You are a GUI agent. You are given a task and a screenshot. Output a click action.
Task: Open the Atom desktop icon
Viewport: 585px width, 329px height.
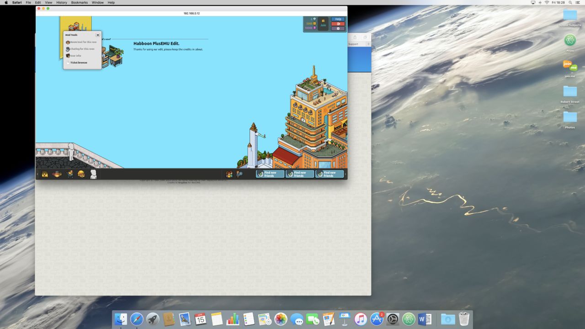[570, 43]
